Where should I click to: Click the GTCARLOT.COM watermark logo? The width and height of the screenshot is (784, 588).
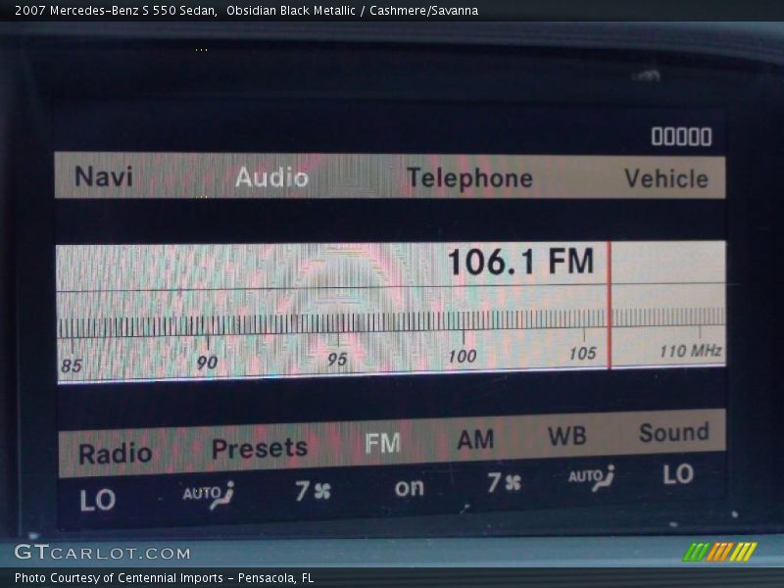[102, 553]
